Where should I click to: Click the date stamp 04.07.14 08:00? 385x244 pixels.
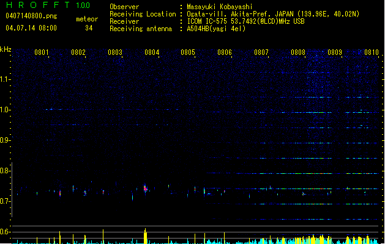[31, 28]
